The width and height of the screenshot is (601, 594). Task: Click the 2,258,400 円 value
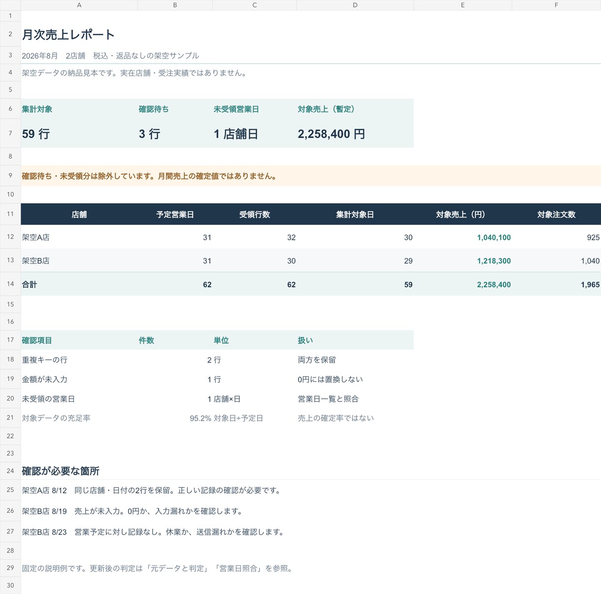tap(332, 134)
